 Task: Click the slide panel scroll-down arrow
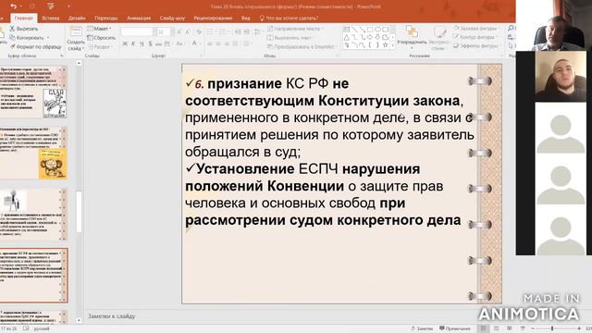pos(79,321)
